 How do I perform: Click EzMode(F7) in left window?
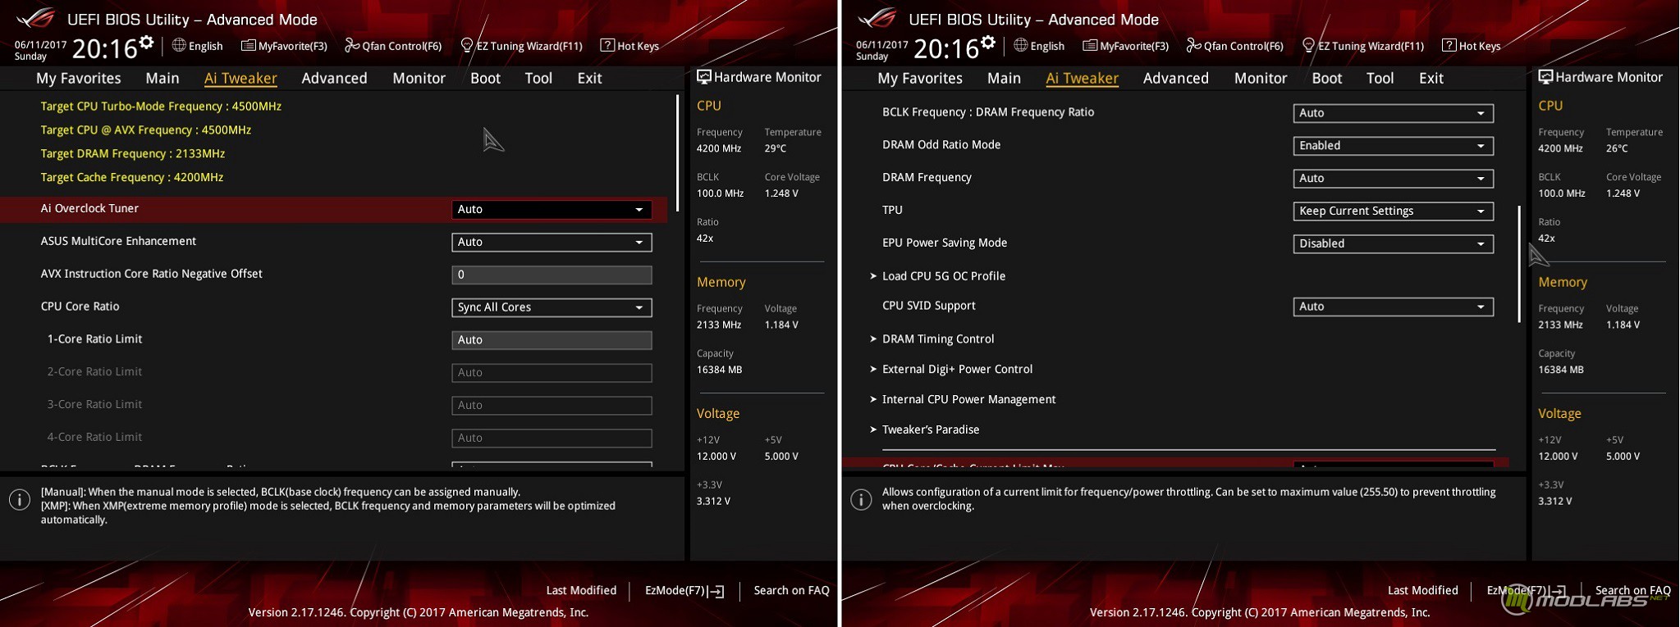coord(684,590)
